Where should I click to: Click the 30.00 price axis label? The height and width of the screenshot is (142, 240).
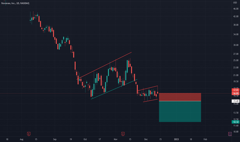236,45
